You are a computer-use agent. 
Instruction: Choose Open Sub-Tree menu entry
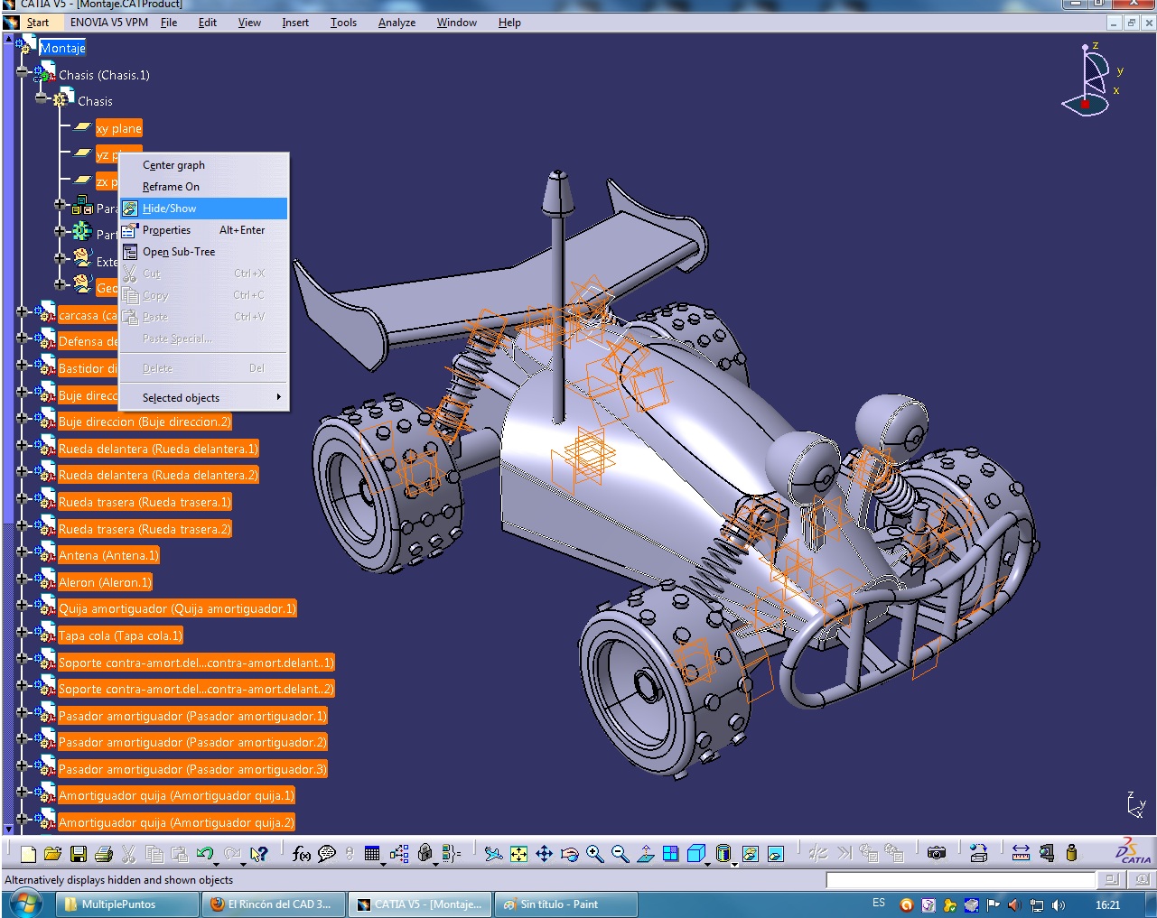(204, 252)
